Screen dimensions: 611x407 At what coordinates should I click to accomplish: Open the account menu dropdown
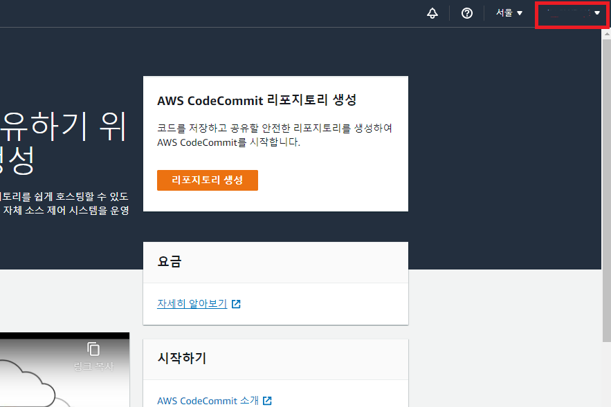pos(572,13)
